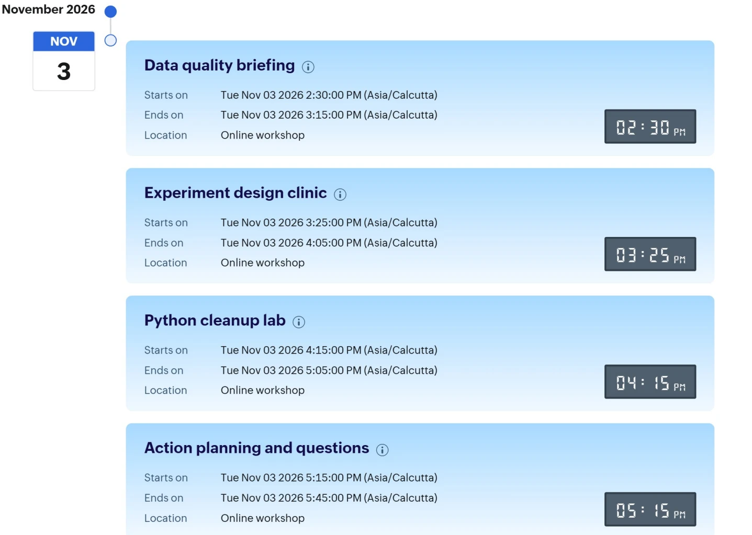Click 'Online workshop' location in Experiment design clinic
The width and height of the screenshot is (752, 535).
[263, 263]
